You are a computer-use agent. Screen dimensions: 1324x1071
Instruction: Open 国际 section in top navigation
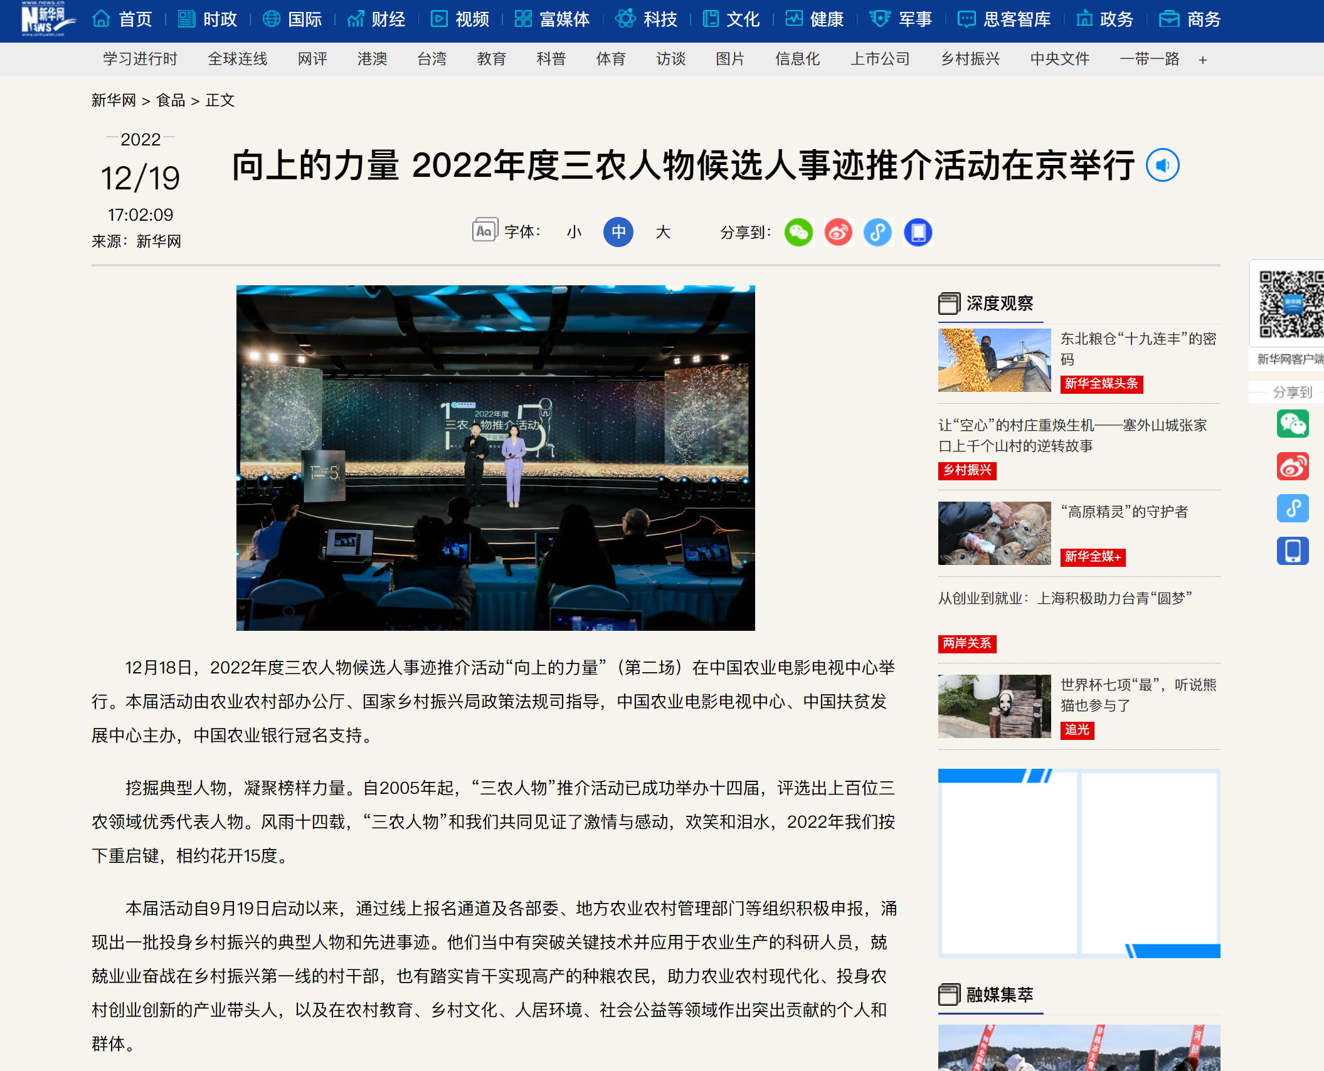(292, 19)
